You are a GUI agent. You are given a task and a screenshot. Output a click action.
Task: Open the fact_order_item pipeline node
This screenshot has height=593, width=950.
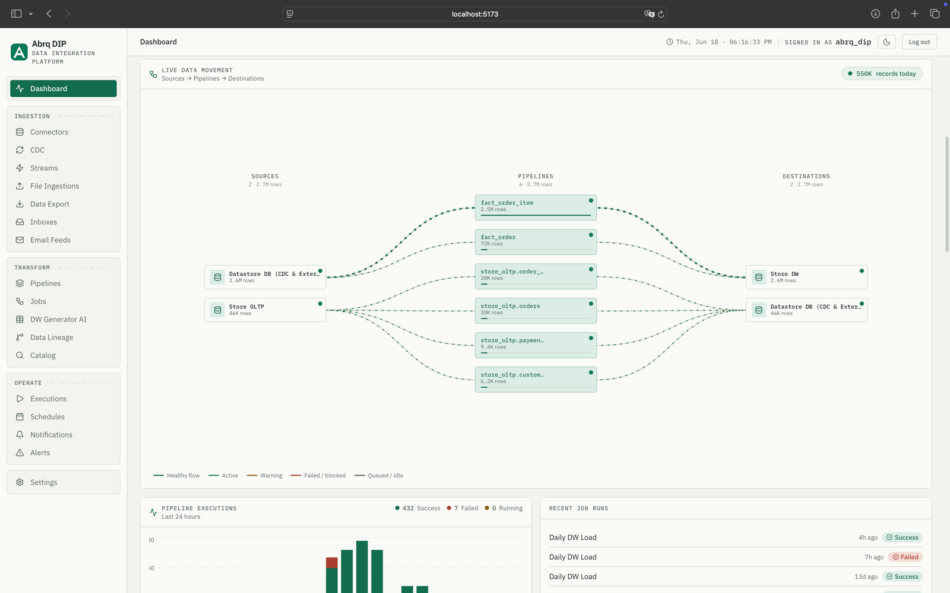pos(536,208)
